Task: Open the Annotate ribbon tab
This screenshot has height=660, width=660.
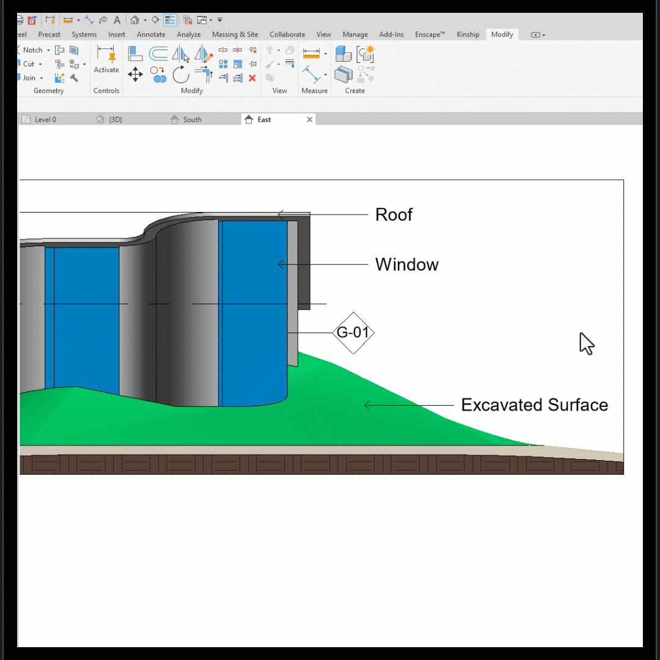Action: 151,34
